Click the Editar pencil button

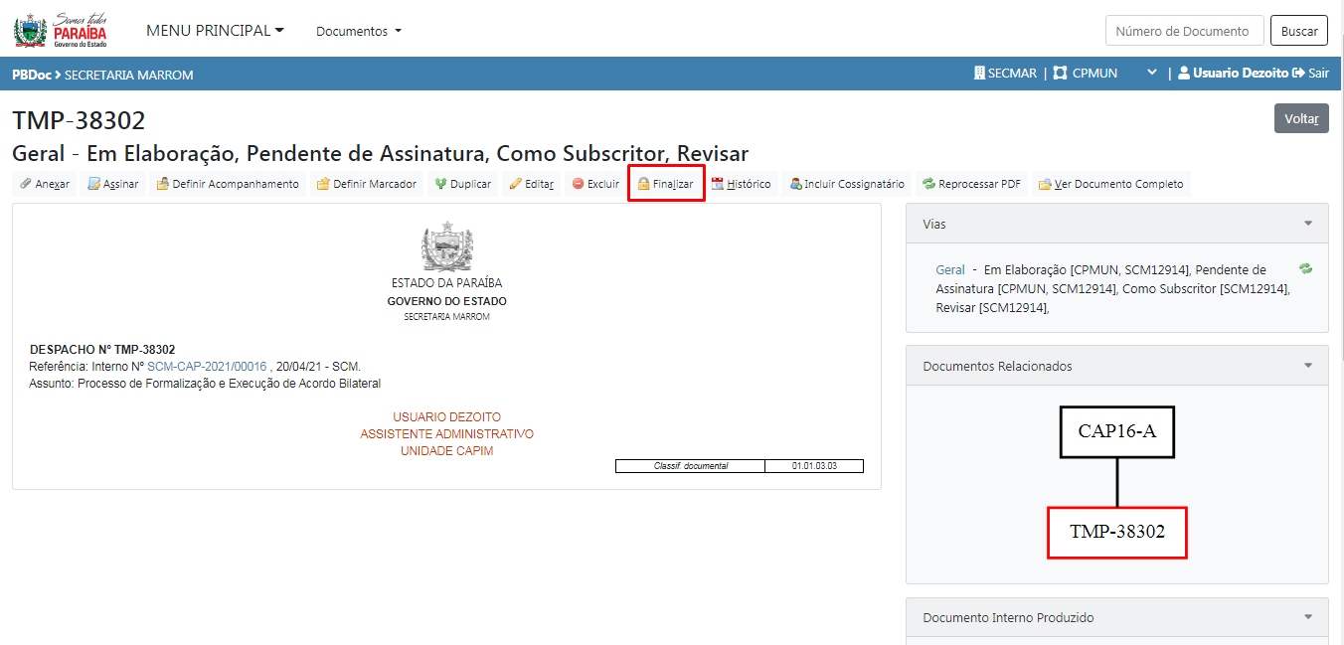pos(531,184)
